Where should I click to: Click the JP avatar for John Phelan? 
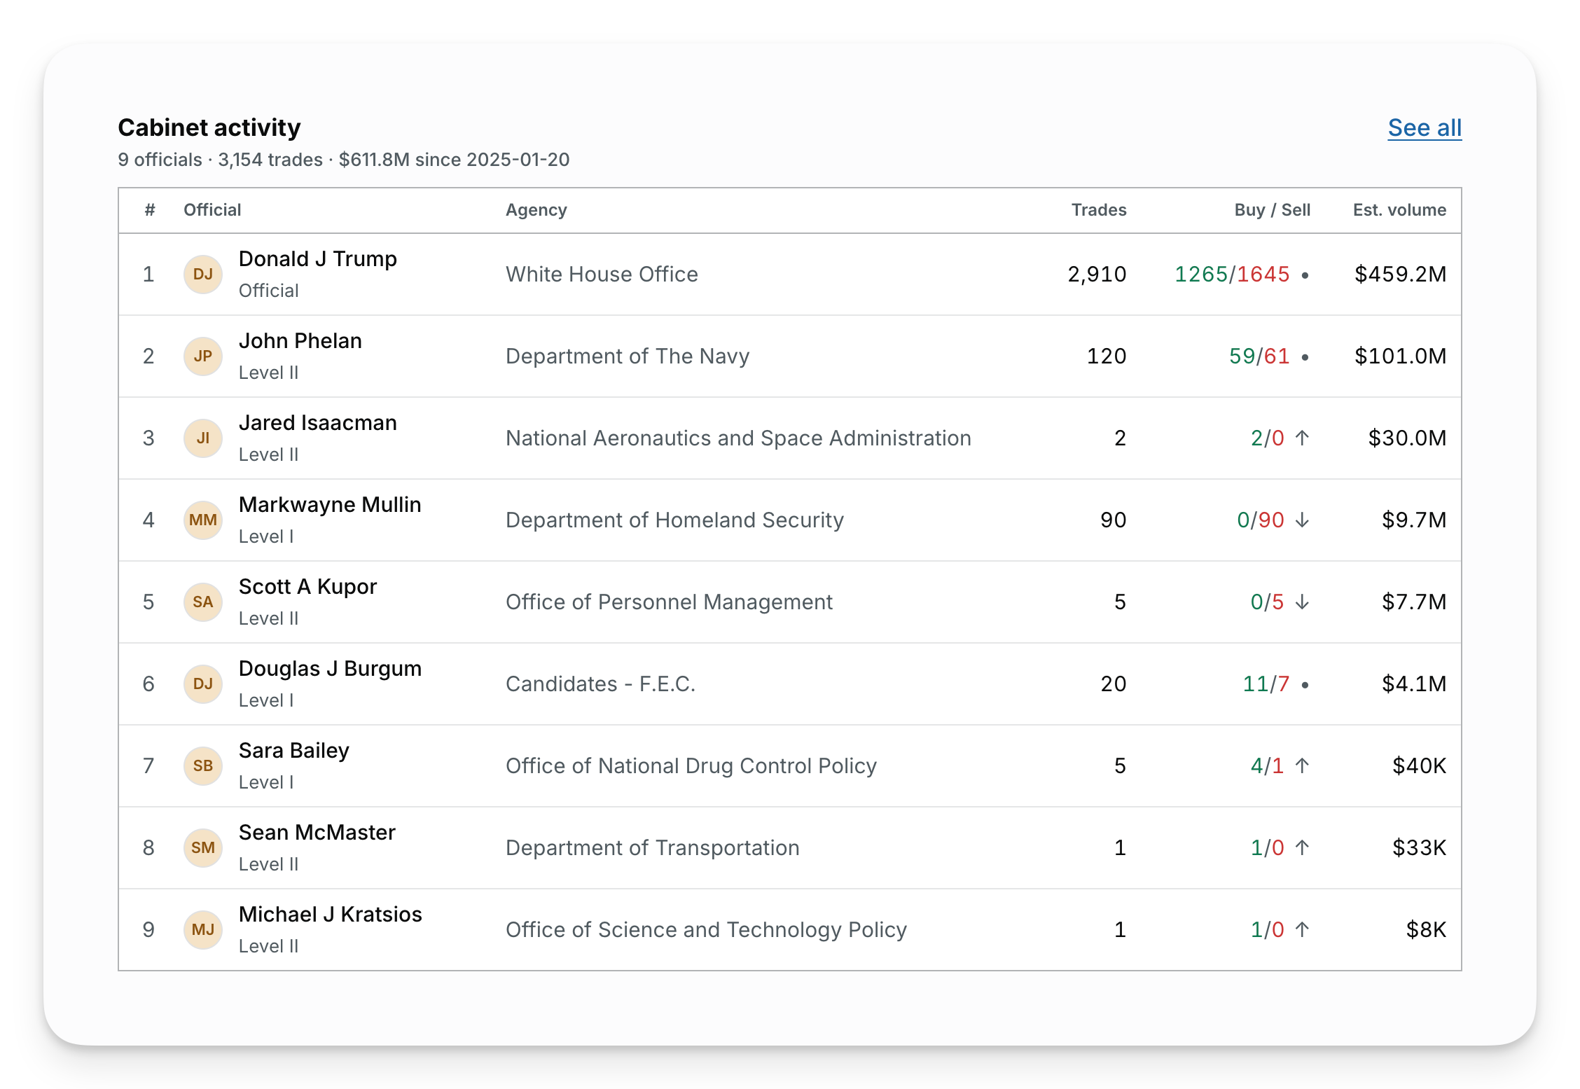pyautogui.click(x=203, y=356)
